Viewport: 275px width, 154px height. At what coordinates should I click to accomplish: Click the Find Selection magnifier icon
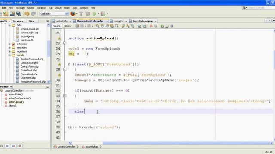pos(98,26)
